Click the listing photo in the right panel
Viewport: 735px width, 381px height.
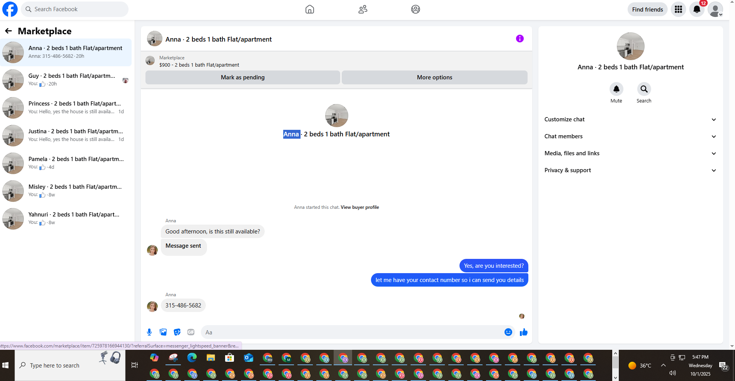pyautogui.click(x=631, y=46)
